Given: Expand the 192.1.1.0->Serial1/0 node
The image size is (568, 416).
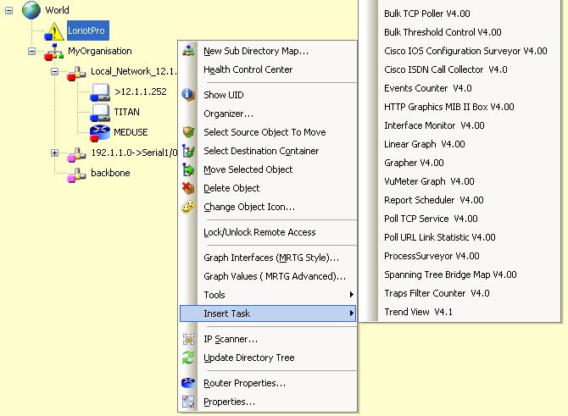Looking at the screenshot, I should [x=55, y=153].
